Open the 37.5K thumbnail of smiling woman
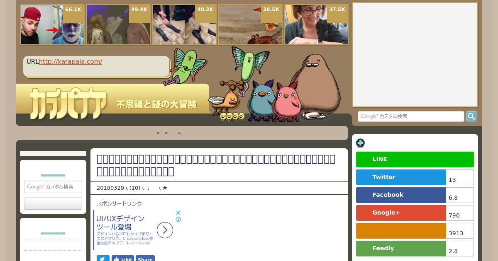Image resolution: width=498 pixels, height=261 pixels. [x=316, y=25]
